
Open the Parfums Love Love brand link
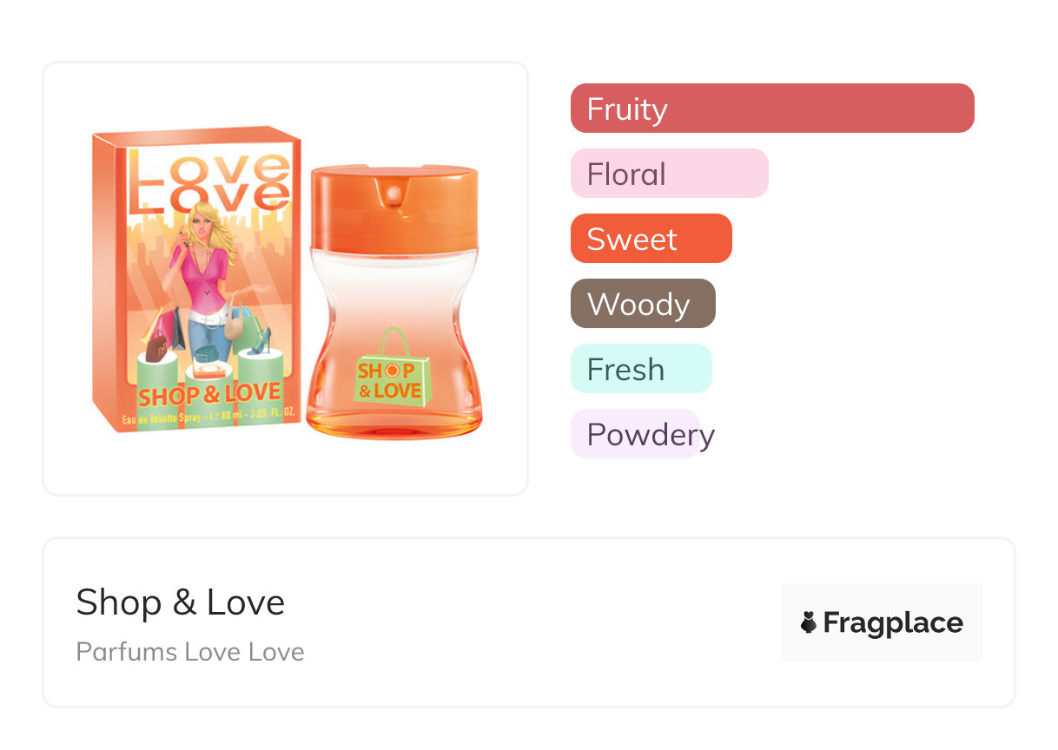190,652
